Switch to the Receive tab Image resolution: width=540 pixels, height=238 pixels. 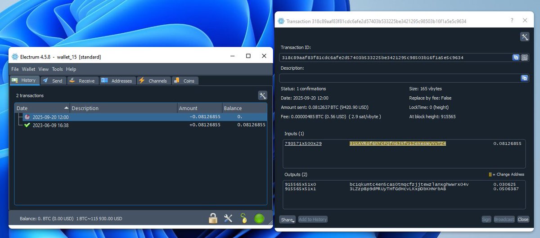(83, 81)
